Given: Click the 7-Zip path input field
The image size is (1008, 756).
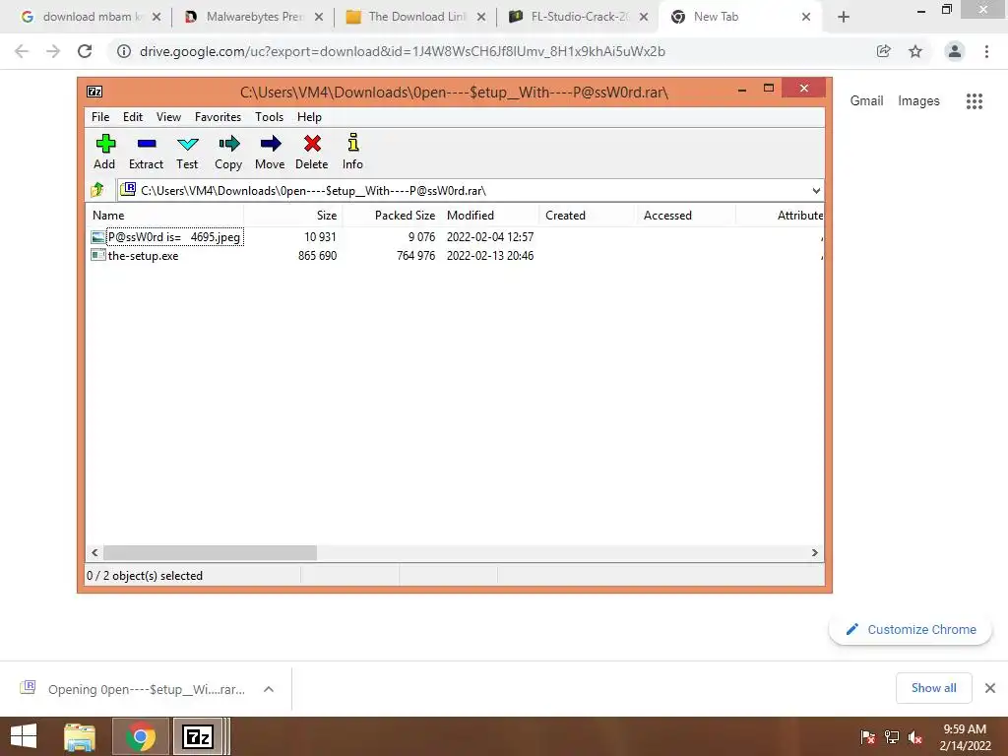Looking at the screenshot, I should 470,190.
